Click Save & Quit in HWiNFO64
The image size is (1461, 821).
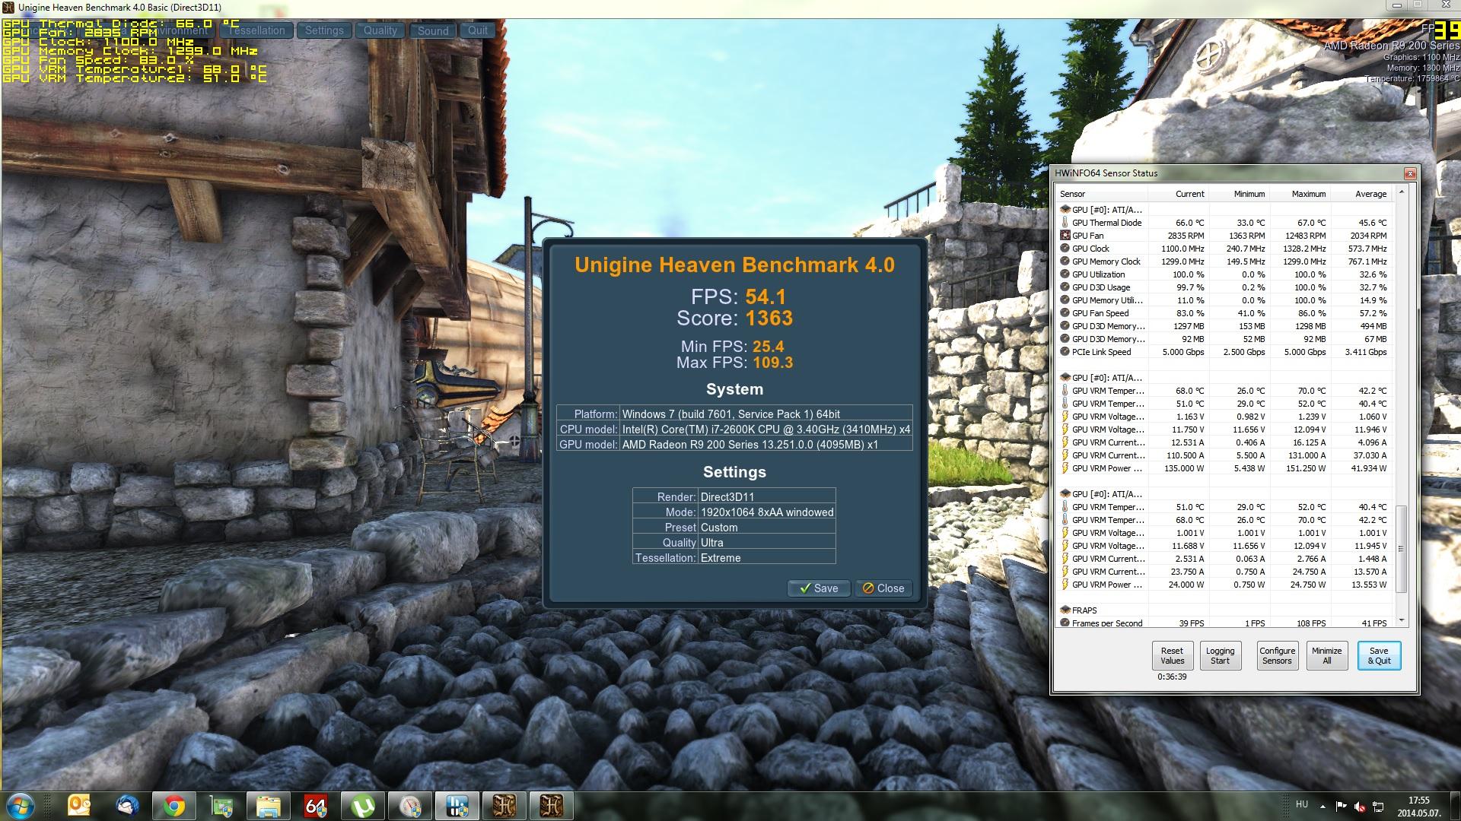click(x=1379, y=655)
